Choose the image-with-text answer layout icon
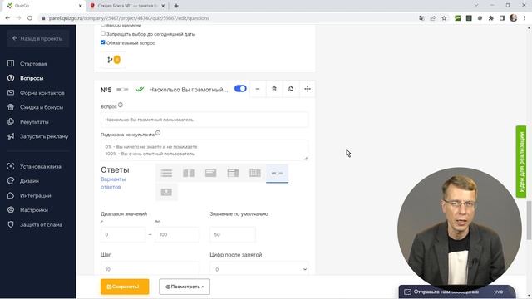Viewport: 532px width, 299px height. [210, 174]
